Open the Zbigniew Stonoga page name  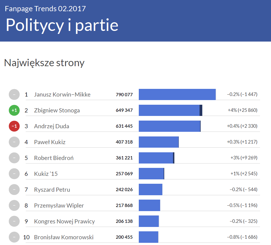tap(57, 110)
